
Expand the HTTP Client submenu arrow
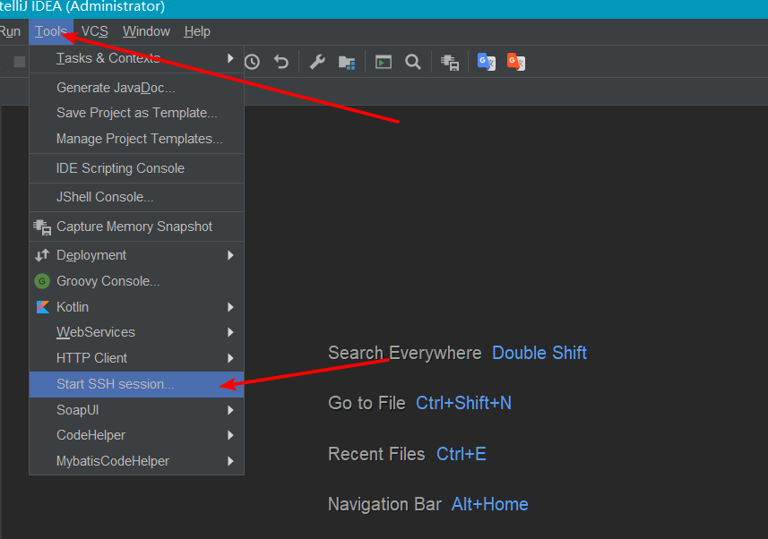(x=230, y=358)
